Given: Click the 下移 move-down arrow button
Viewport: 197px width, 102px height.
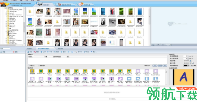Looking at the screenshot, I should pos(50,52).
